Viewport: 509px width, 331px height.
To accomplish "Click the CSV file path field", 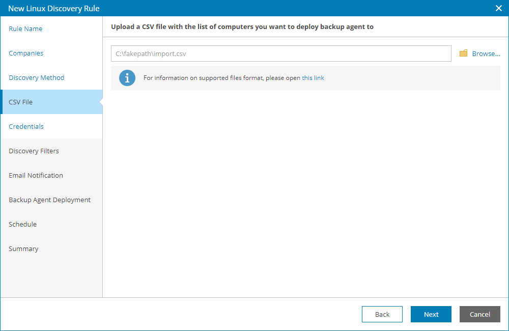I will point(281,53).
